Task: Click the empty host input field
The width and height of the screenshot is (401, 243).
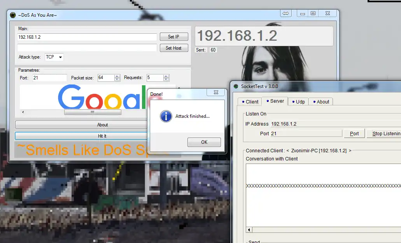Action: pyautogui.click(x=87, y=48)
